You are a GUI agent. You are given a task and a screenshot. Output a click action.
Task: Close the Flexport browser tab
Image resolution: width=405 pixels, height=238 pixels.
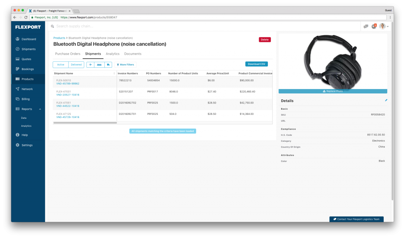tap(70, 11)
